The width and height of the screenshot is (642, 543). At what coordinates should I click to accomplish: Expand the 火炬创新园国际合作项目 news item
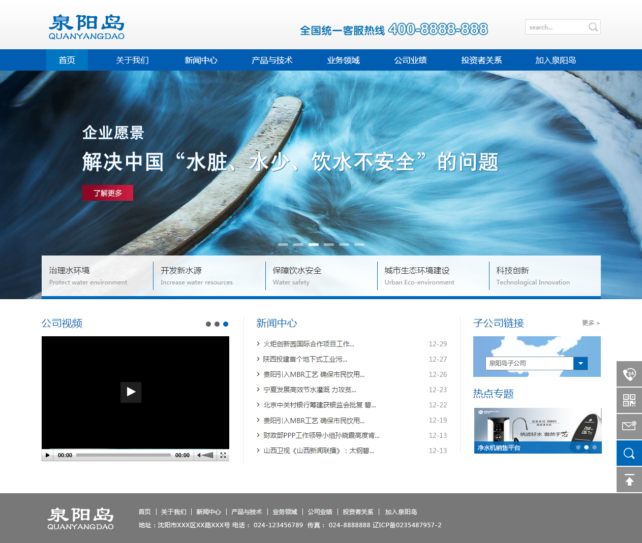click(x=309, y=344)
